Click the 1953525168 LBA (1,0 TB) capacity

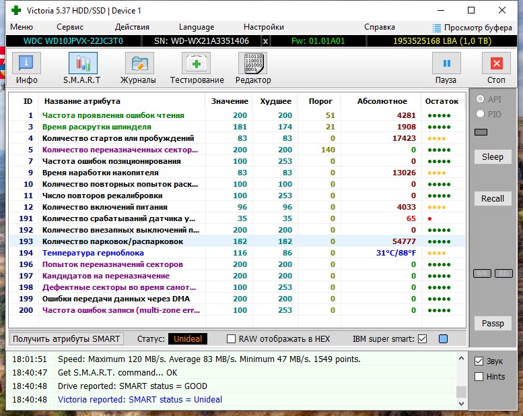(442, 41)
